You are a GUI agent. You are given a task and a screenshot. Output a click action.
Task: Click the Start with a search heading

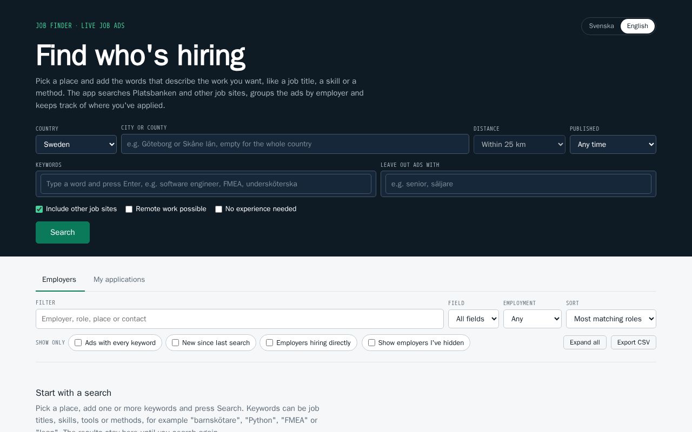click(74, 393)
